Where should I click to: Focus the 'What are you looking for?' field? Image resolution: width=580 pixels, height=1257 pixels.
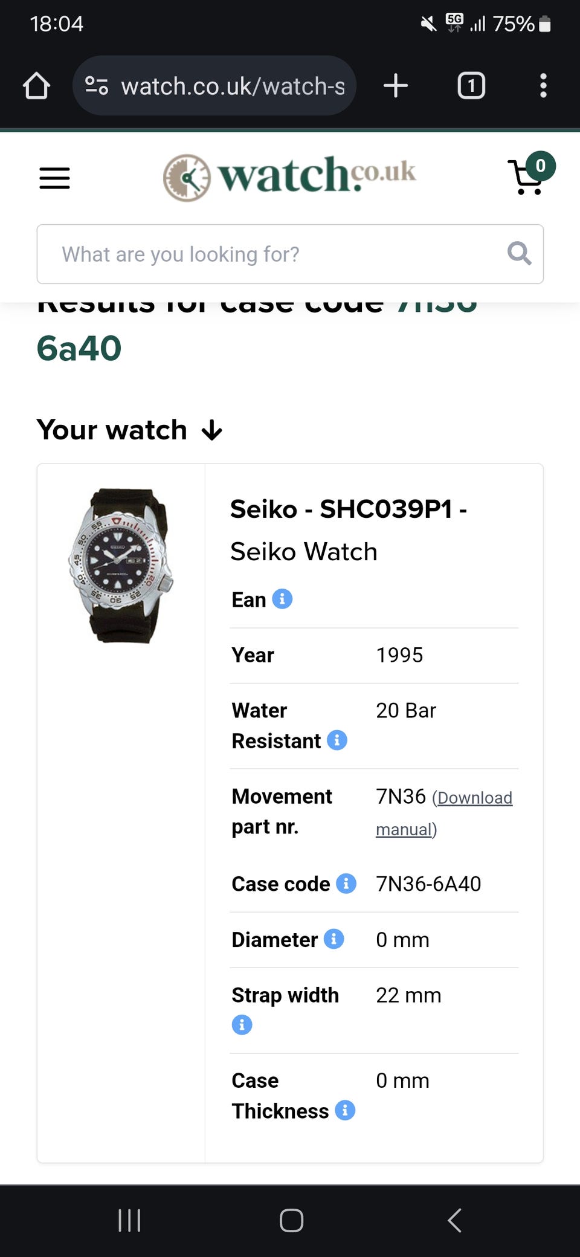(x=272, y=254)
